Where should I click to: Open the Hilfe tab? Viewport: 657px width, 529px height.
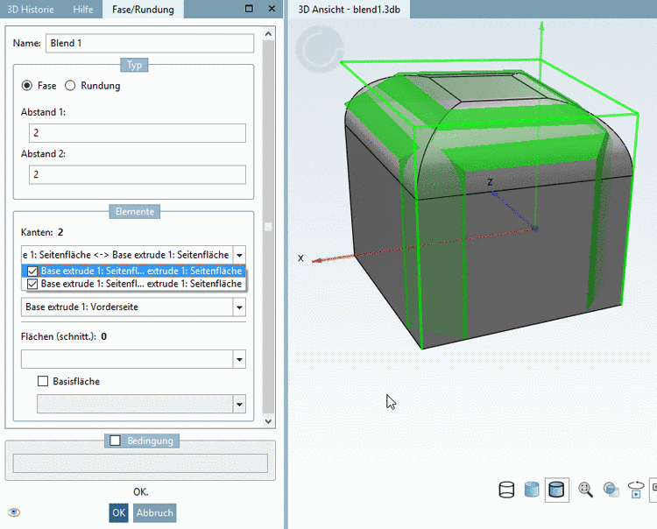83,10
